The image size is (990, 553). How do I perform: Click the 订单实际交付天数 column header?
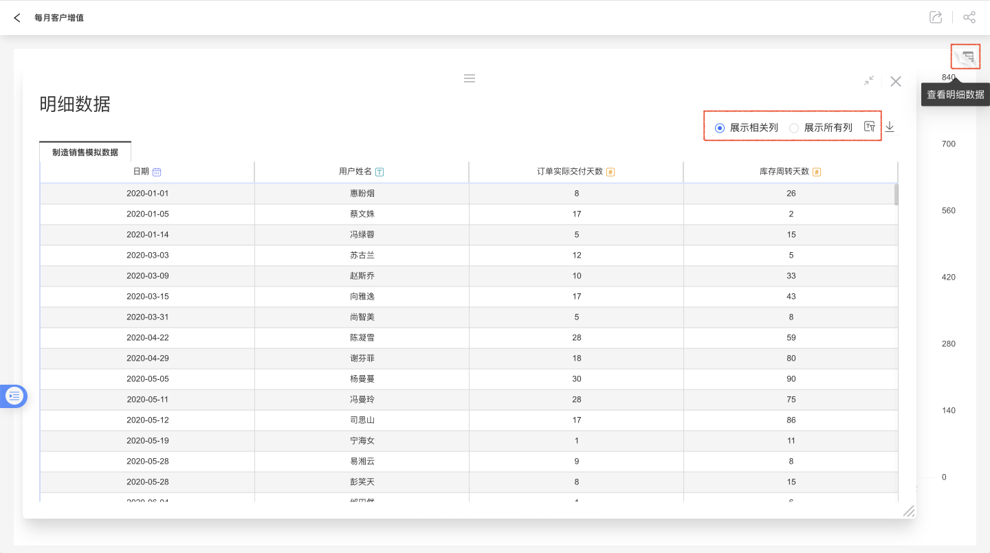pos(570,172)
